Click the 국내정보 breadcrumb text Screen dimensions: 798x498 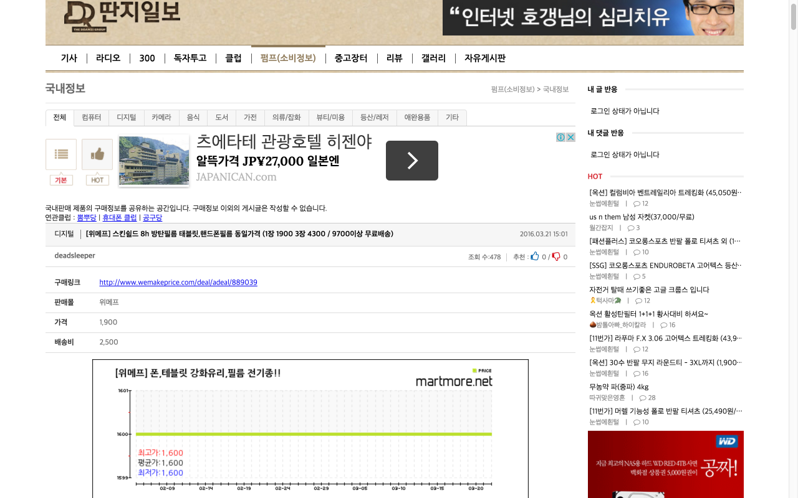pyautogui.click(x=556, y=90)
